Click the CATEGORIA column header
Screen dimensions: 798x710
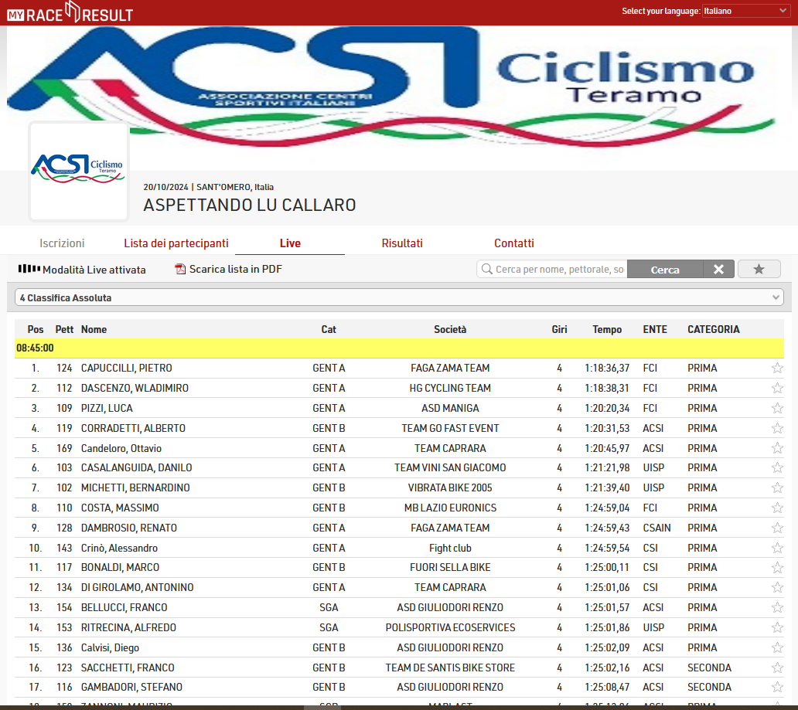(714, 329)
